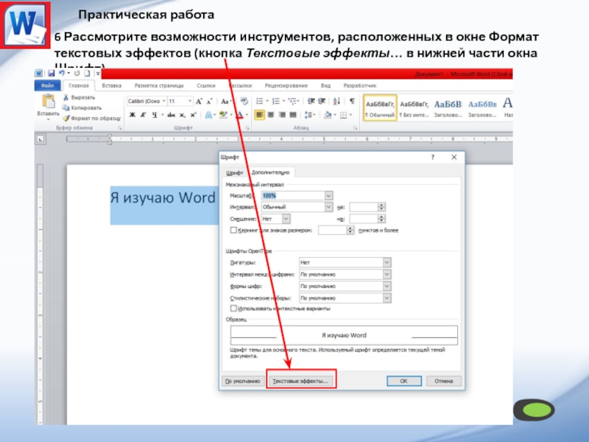Click the Save icon in quick access toolbar
Viewport: 589px width, 442px height.
[51, 74]
